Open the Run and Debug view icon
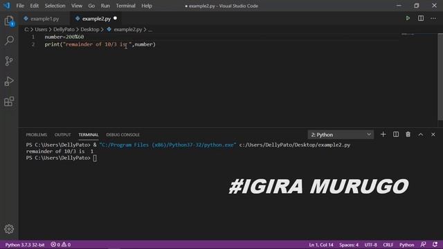 (x=9, y=82)
